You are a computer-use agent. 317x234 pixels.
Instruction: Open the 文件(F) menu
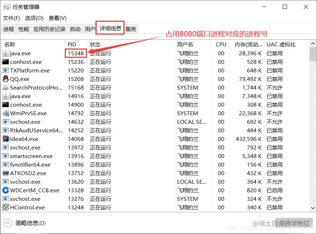tap(11, 18)
